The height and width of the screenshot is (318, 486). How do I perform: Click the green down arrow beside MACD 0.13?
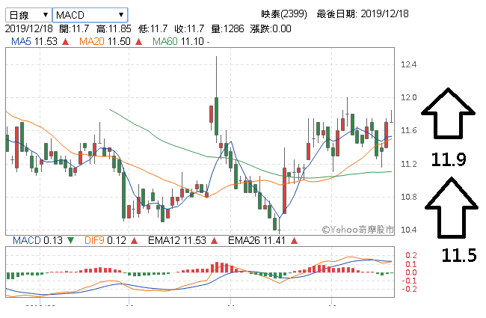point(71,240)
